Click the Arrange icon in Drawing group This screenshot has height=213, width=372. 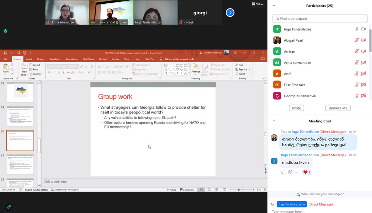[x=196, y=68]
